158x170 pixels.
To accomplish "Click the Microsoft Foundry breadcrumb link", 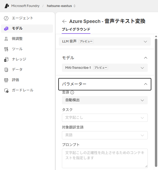I will pyautogui.click(x=25, y=6).
